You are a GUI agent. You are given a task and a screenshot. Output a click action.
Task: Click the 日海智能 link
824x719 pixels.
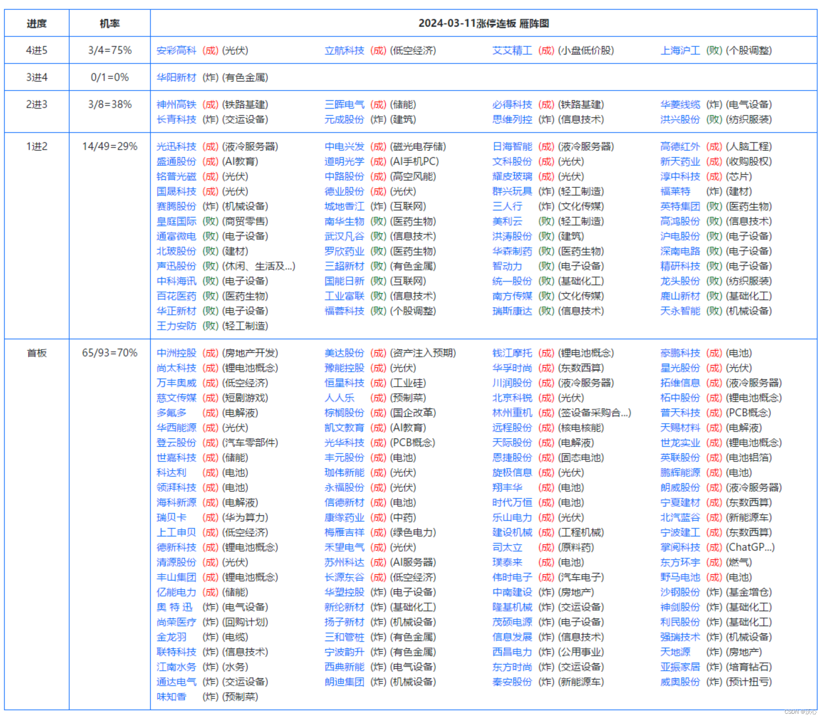coord(512,147)
